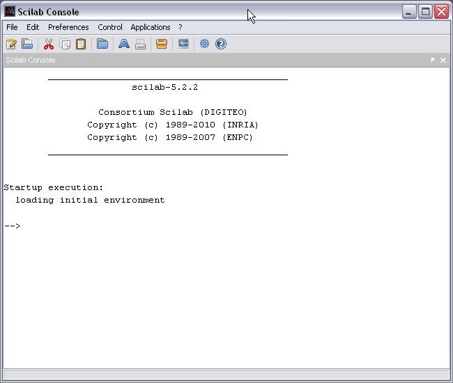This screenshot has height=383, width=453.
Task: Click the Cut scissors icon
Action: 49,44
